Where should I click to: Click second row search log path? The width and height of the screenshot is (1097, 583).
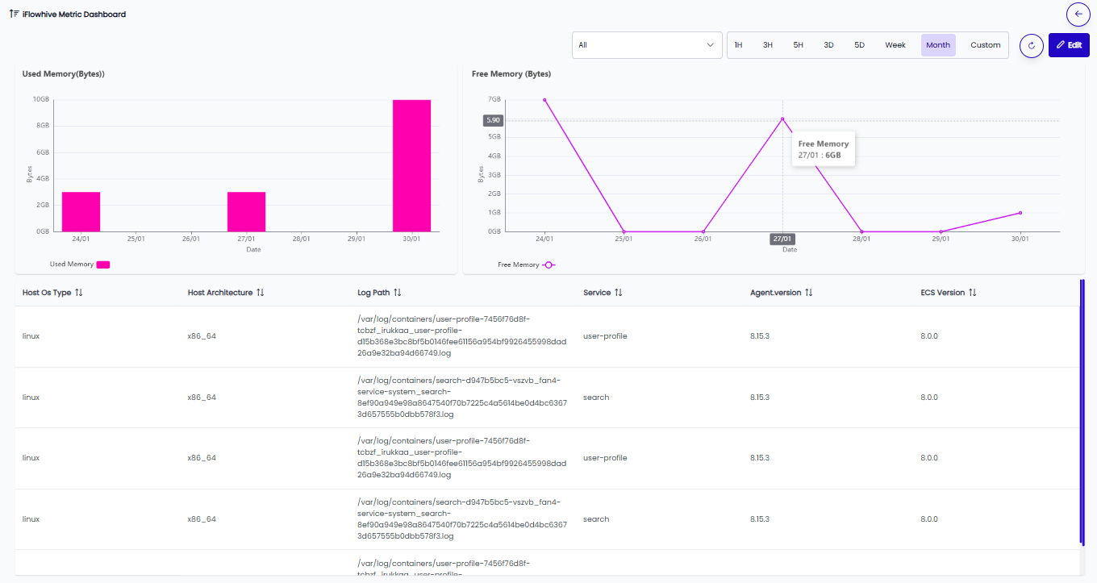pyautogui.click(x=462, y=398)
